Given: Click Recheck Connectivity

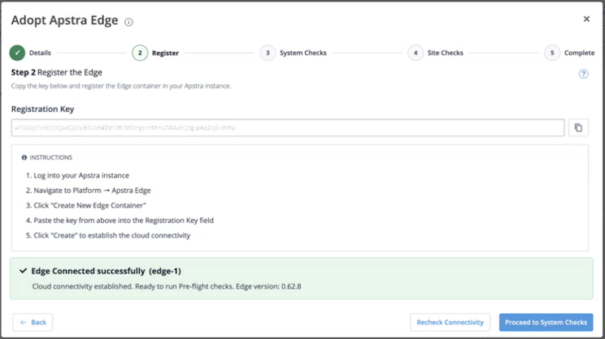Looking at the screenshot, I should pos(450,322).
